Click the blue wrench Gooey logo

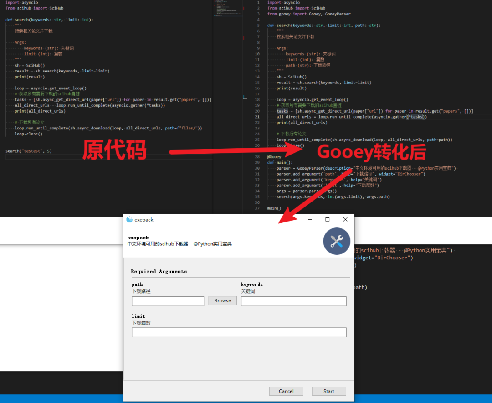[x=337, y=241]
